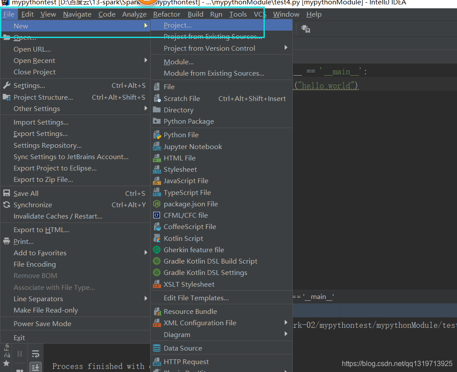Click the Settings wrench icon in File menu
457x372 pixels.
6,85
